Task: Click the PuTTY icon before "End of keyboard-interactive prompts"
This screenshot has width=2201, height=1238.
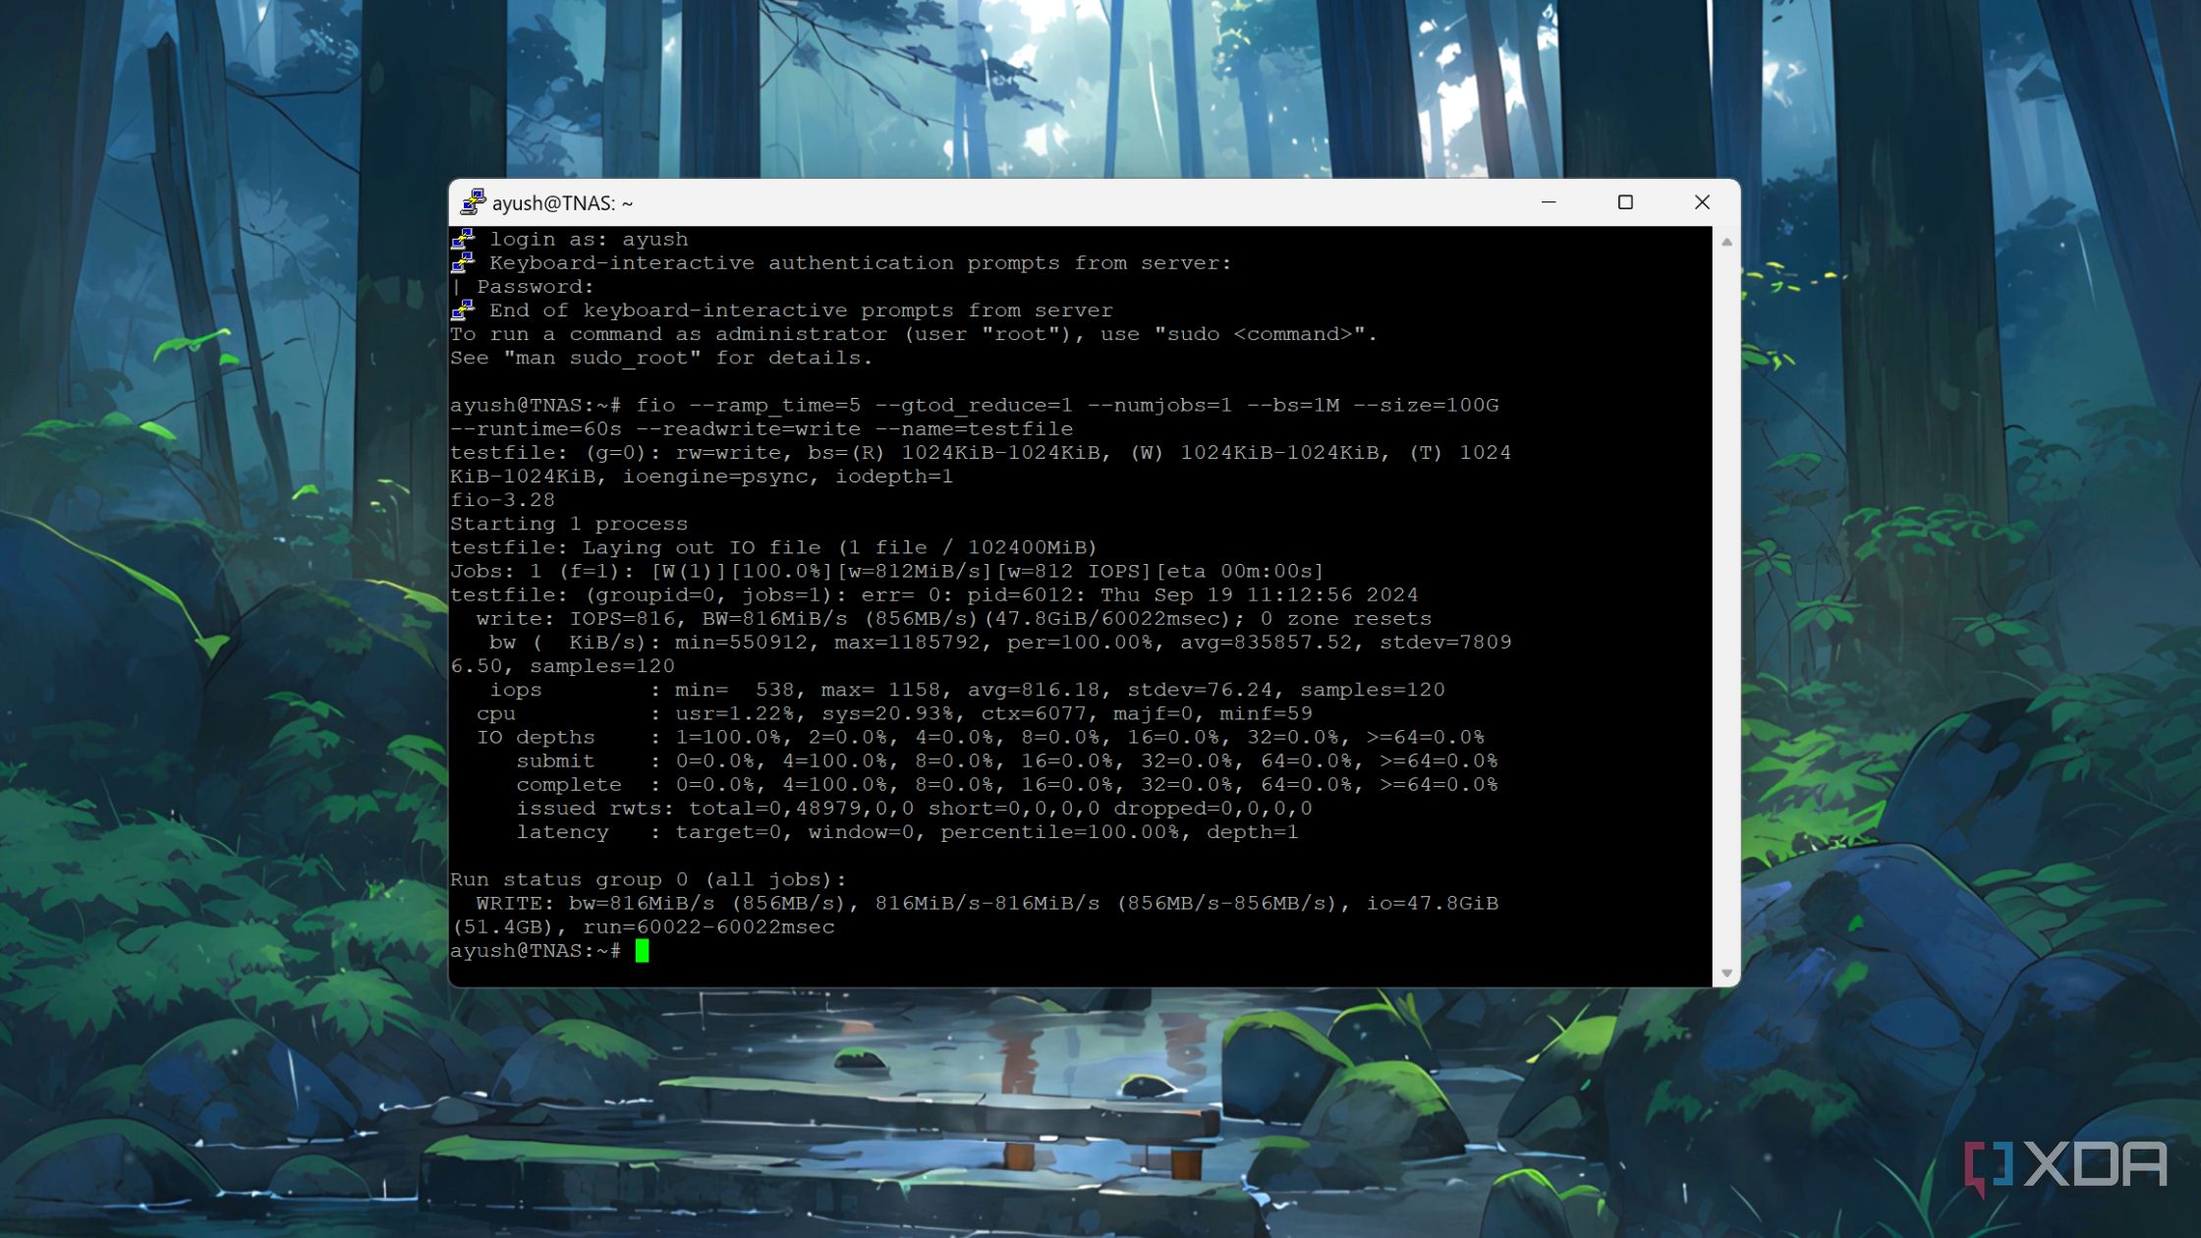Action: tap(462, 309)
